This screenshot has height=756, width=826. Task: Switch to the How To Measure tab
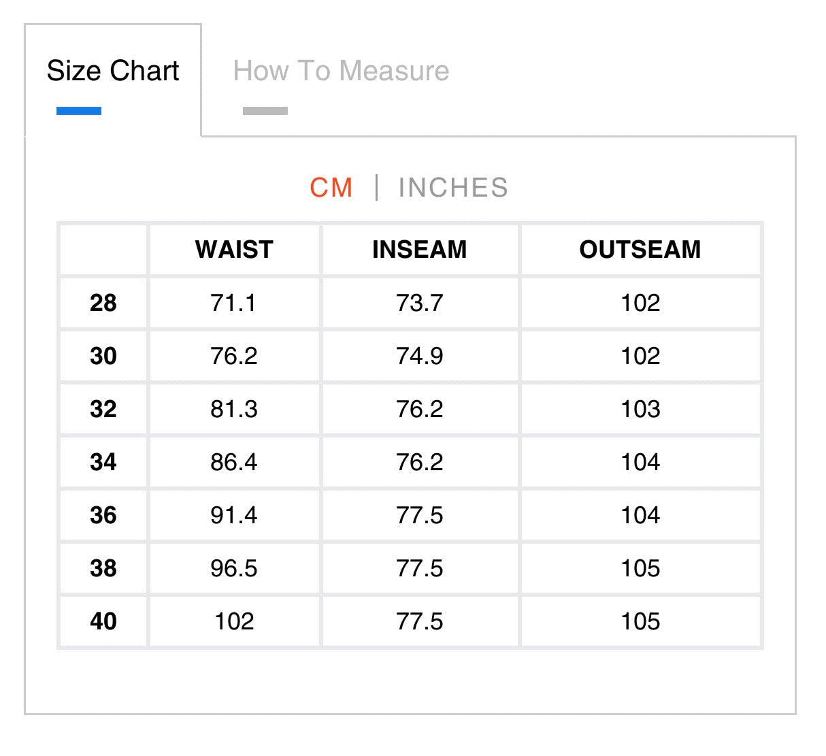coord(341,71)
